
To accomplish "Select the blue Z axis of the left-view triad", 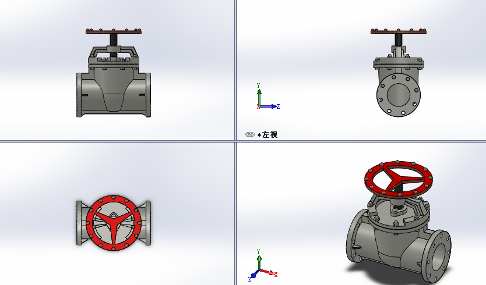I will (x=269, y=106).
